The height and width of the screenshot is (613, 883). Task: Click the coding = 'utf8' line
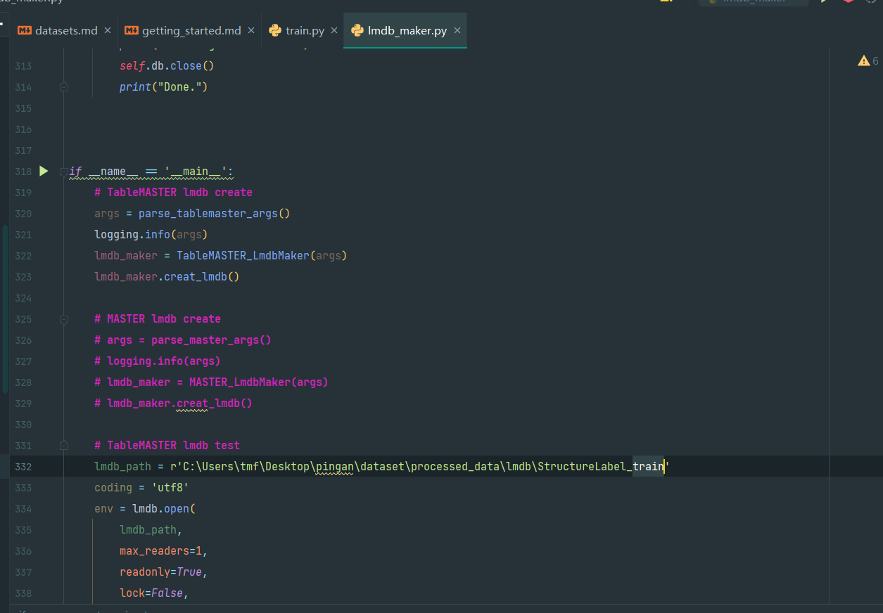(x=141, y=487)
